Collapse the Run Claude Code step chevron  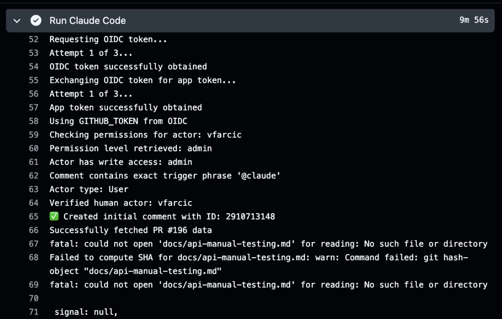click(17, 21)
